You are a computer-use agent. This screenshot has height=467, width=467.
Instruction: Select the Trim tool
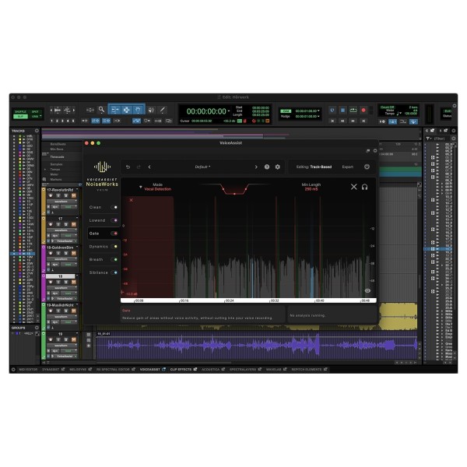pos(115,110)
